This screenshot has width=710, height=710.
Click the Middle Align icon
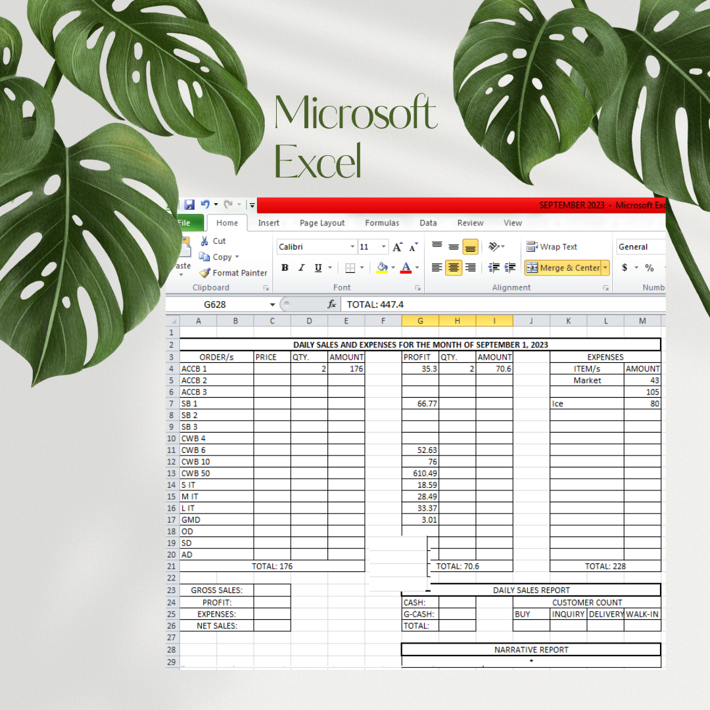coord(454,247)
